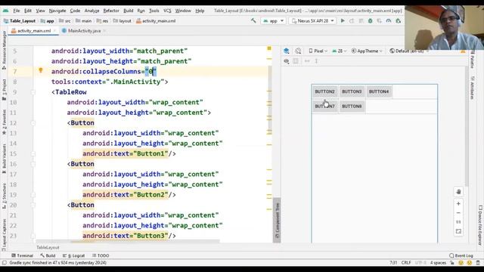Open the Event Log
Image resolution: width=484 pixels, height=272 pixels.
click(x=461, y=255)
